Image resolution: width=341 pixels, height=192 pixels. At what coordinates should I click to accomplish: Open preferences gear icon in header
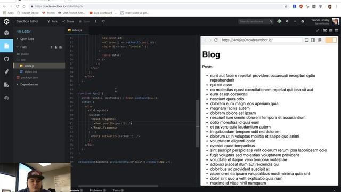(x=287, y=21)
